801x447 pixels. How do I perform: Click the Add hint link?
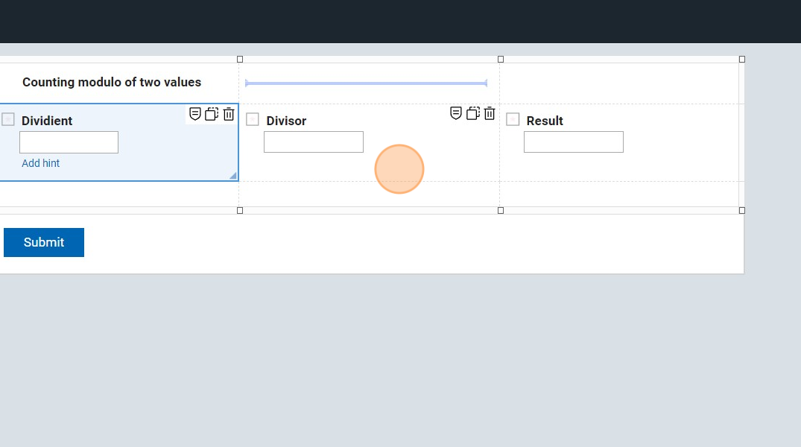[41, 163]
